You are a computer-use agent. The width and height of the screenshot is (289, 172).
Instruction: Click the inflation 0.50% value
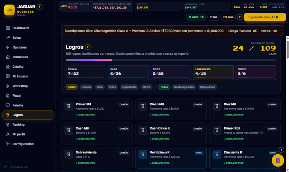tap(73, 7)
